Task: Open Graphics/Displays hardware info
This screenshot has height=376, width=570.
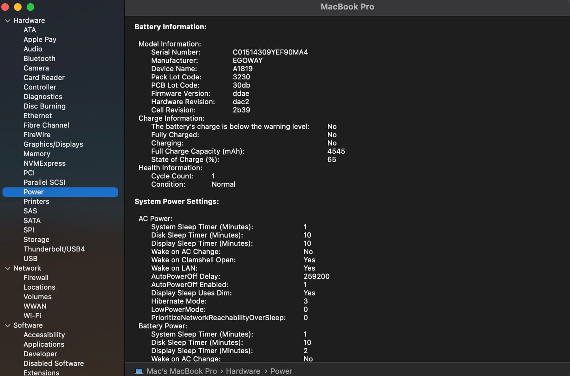Action: click(53, 144)
